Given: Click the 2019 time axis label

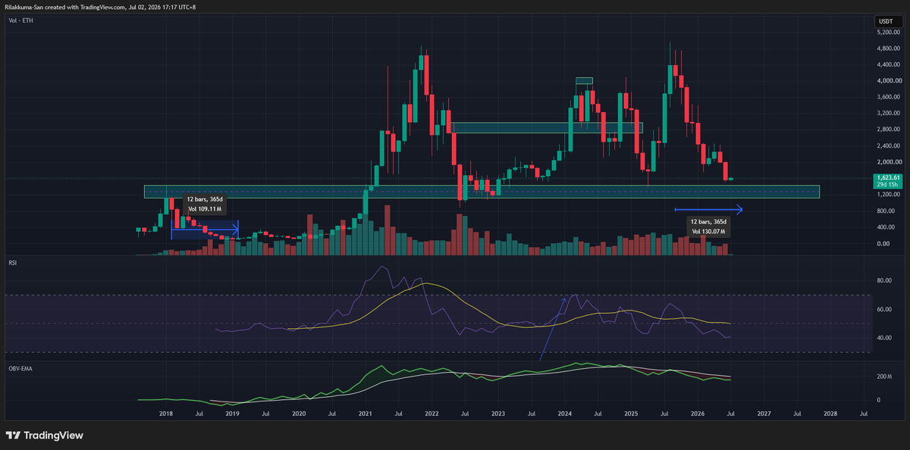Looking at the screenshot, I should point(232,414).
